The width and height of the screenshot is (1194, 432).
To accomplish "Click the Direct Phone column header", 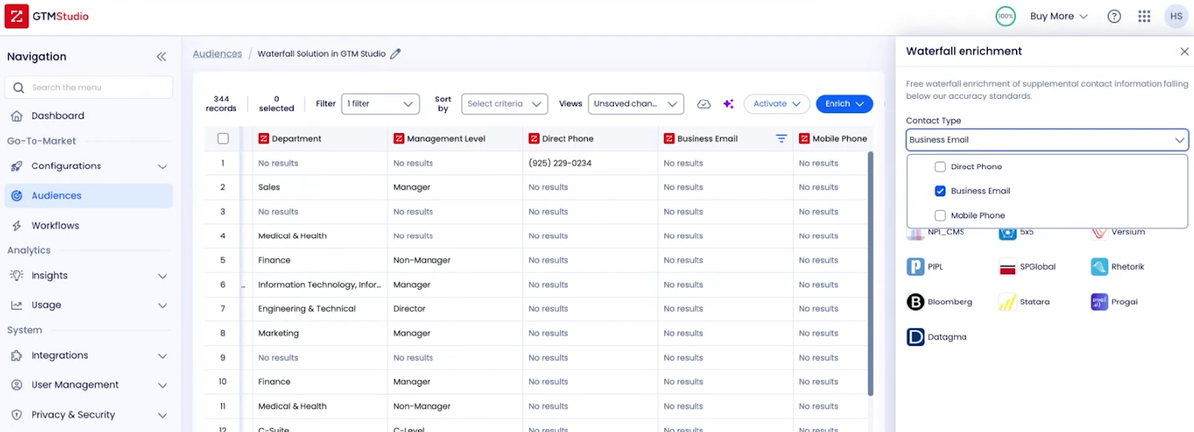I will tap(590, 138).
